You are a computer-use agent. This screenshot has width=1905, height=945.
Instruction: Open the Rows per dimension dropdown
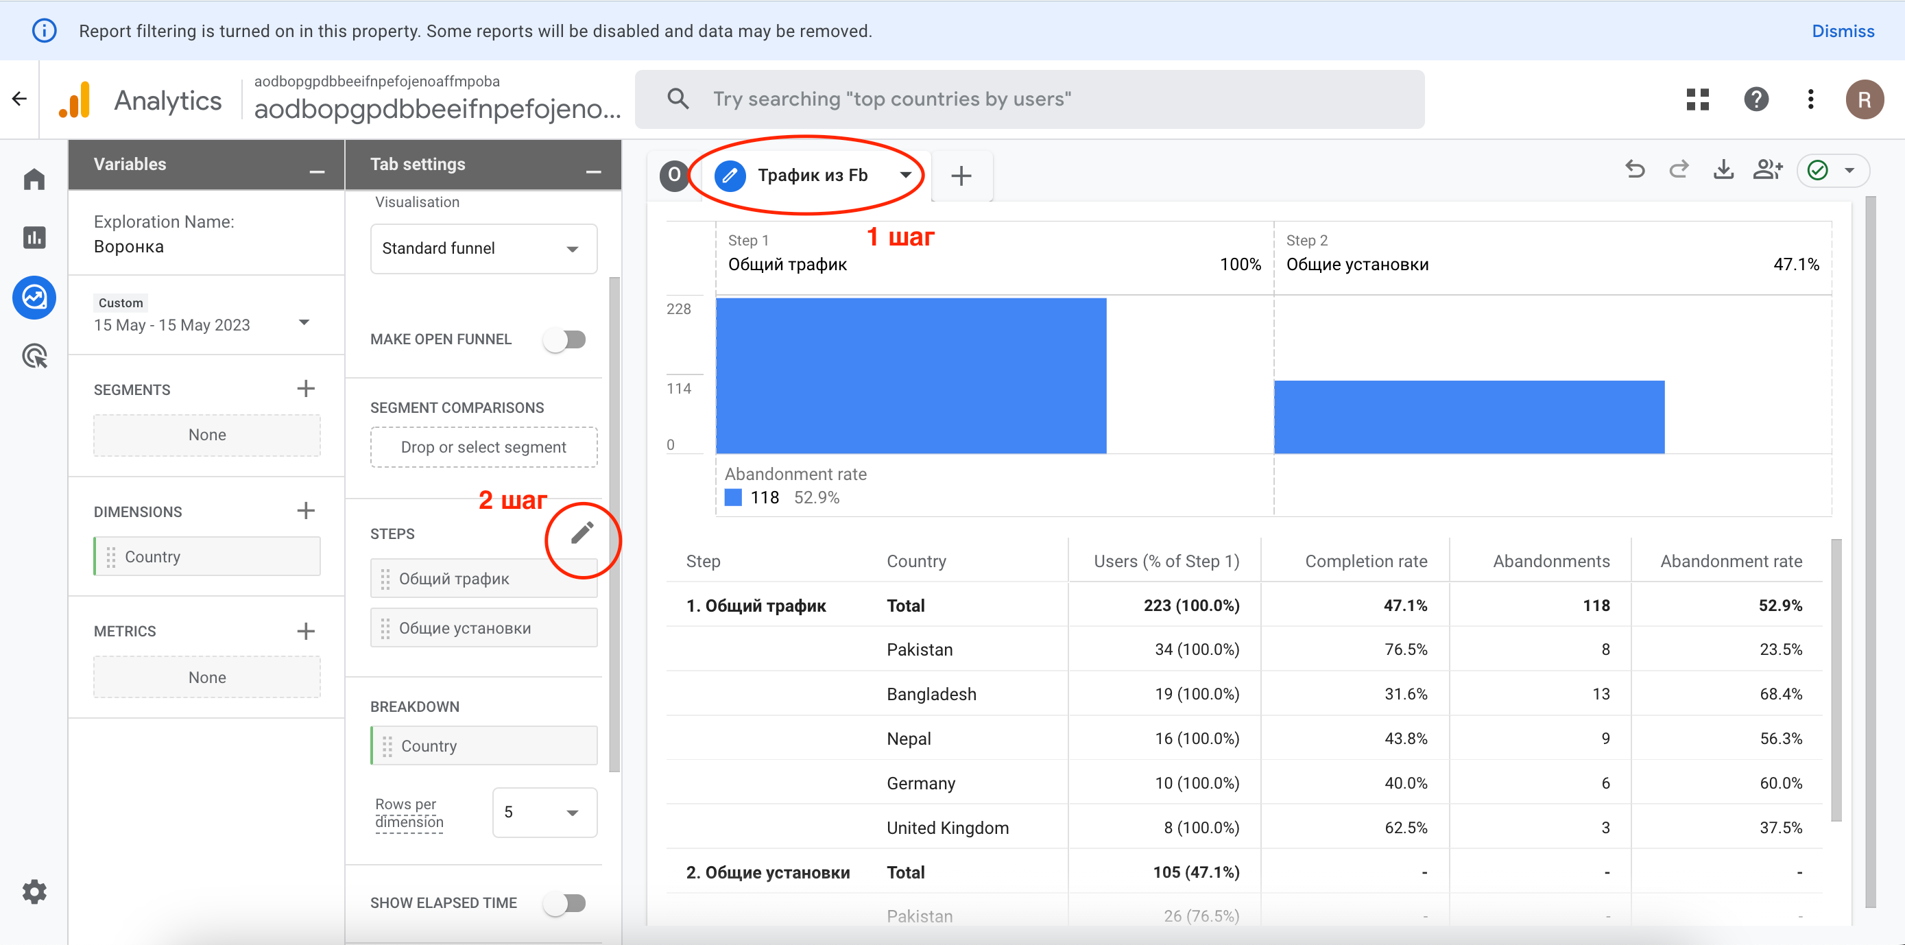[x=544, y=812]
